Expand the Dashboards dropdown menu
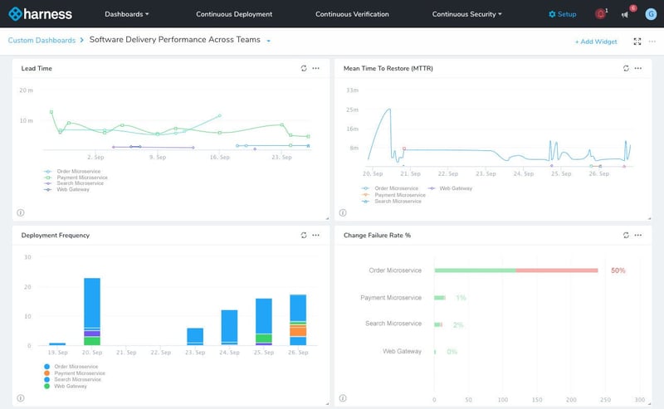664x409 pixels. [x=127, y=14]
